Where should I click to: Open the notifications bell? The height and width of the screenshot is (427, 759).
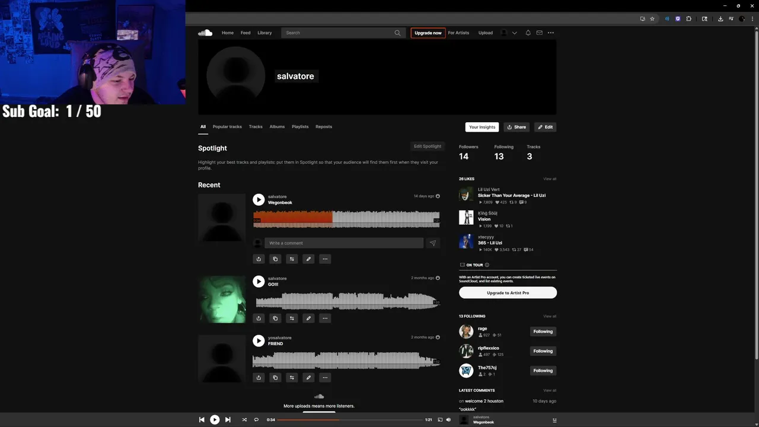click(x=528, y=33)
